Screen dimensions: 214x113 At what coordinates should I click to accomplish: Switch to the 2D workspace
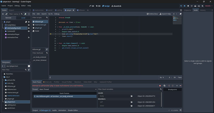[x=92, y=6]
